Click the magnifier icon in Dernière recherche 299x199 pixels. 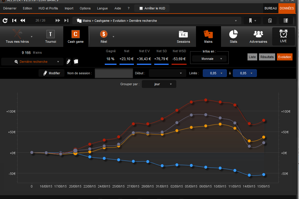[16, 62]
